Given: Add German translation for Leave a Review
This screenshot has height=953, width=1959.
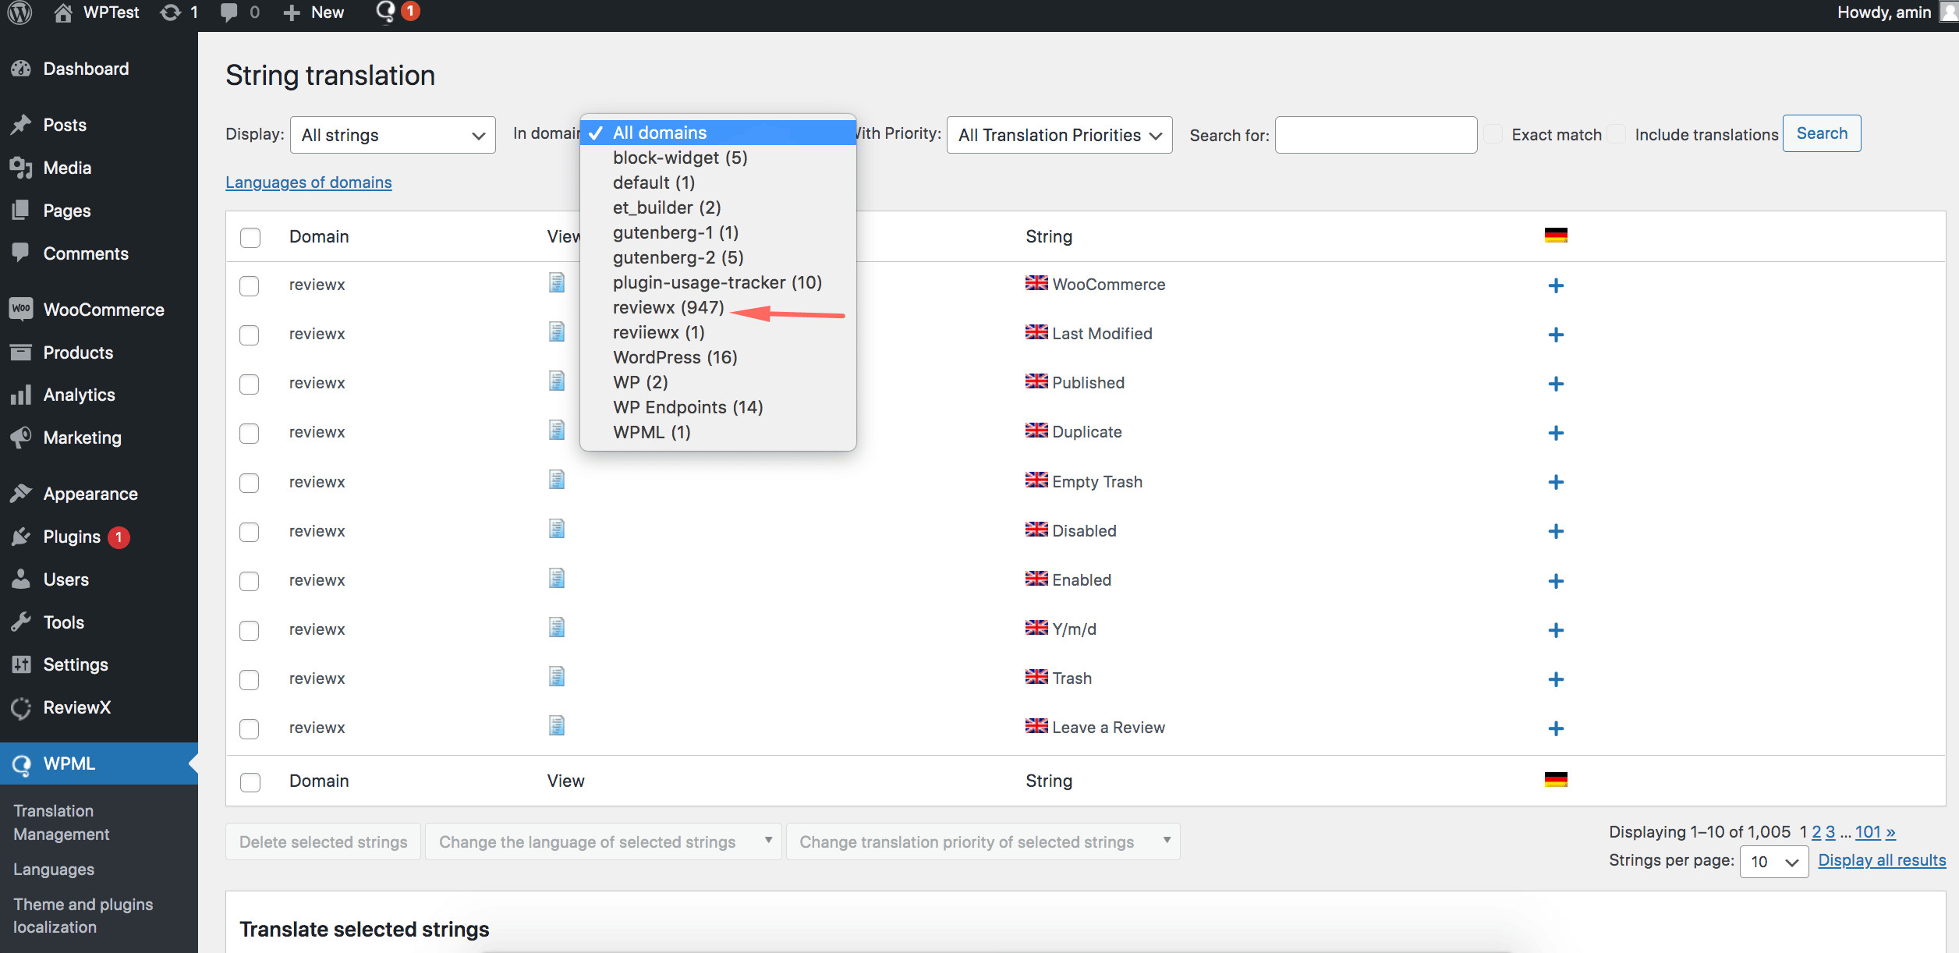Looking at the screenshot, I should coord(1556,728).
